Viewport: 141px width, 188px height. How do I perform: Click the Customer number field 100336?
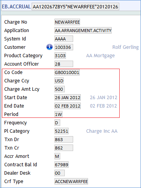(x=64, y=47)
